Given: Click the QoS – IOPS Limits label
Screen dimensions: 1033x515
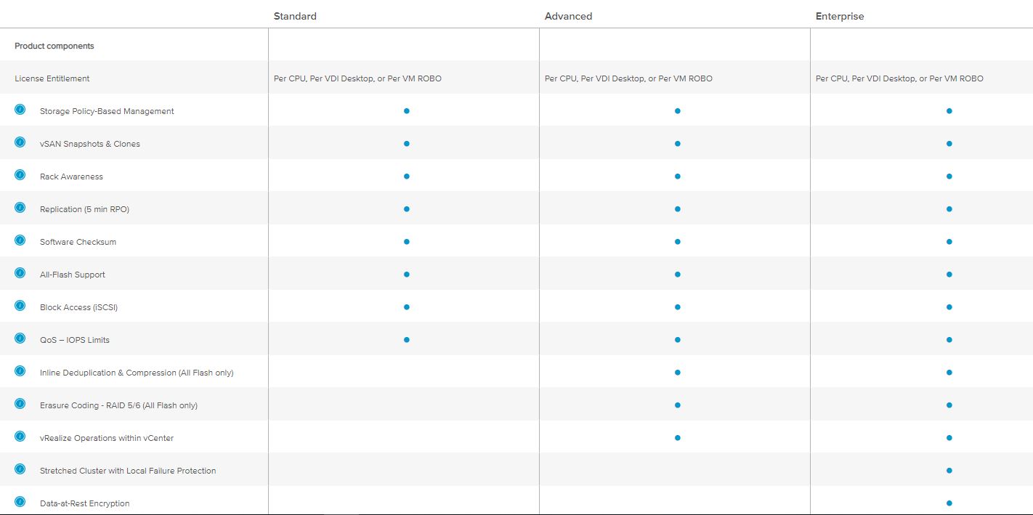Looking at the screenshot, I should [75, 340].
